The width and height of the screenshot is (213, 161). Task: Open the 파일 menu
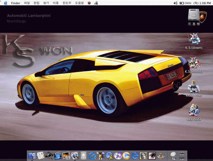pos(27,3)
